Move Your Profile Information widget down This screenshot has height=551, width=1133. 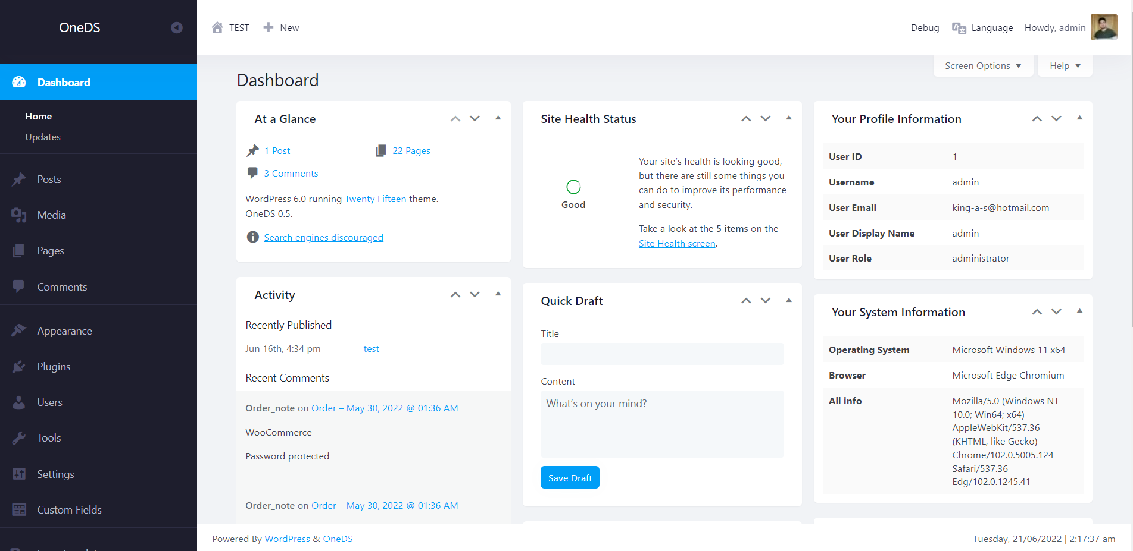coord(1056,119)
